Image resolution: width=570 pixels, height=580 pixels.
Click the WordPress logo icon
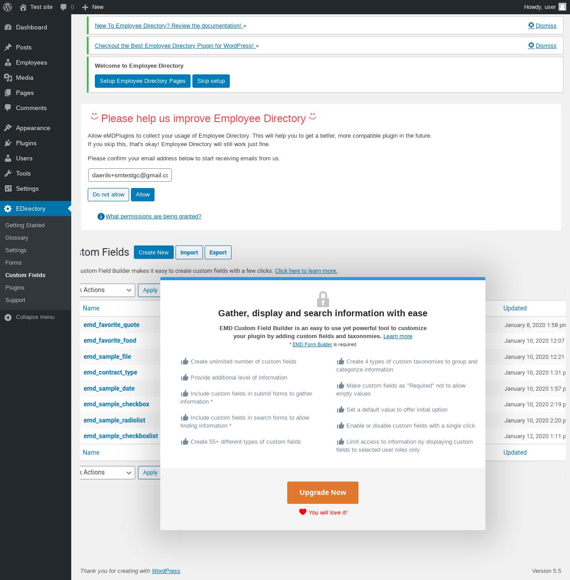pos(8,7)
